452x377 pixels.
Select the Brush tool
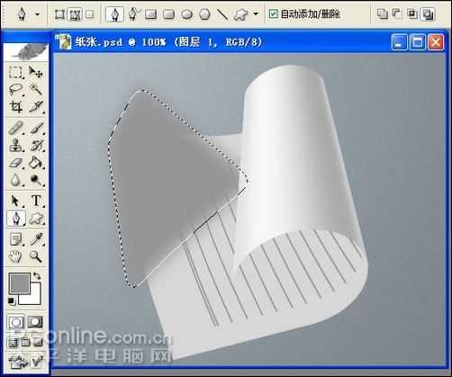point(36,128)
